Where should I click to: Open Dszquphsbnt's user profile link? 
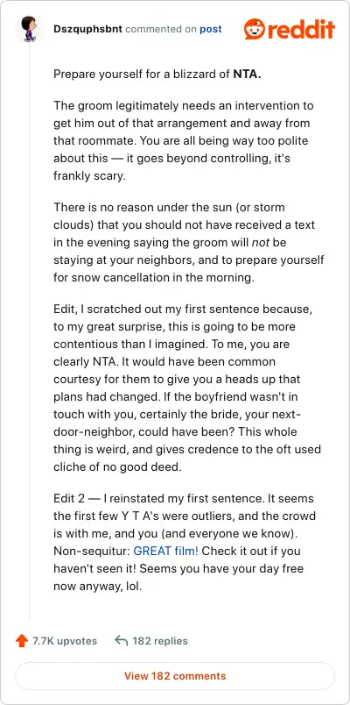[x=88, y=29]
